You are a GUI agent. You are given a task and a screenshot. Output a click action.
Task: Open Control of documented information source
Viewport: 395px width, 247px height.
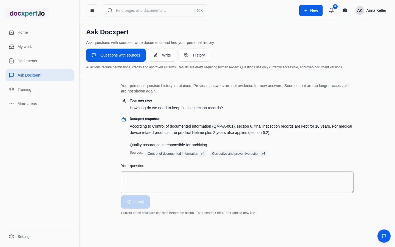173,154
